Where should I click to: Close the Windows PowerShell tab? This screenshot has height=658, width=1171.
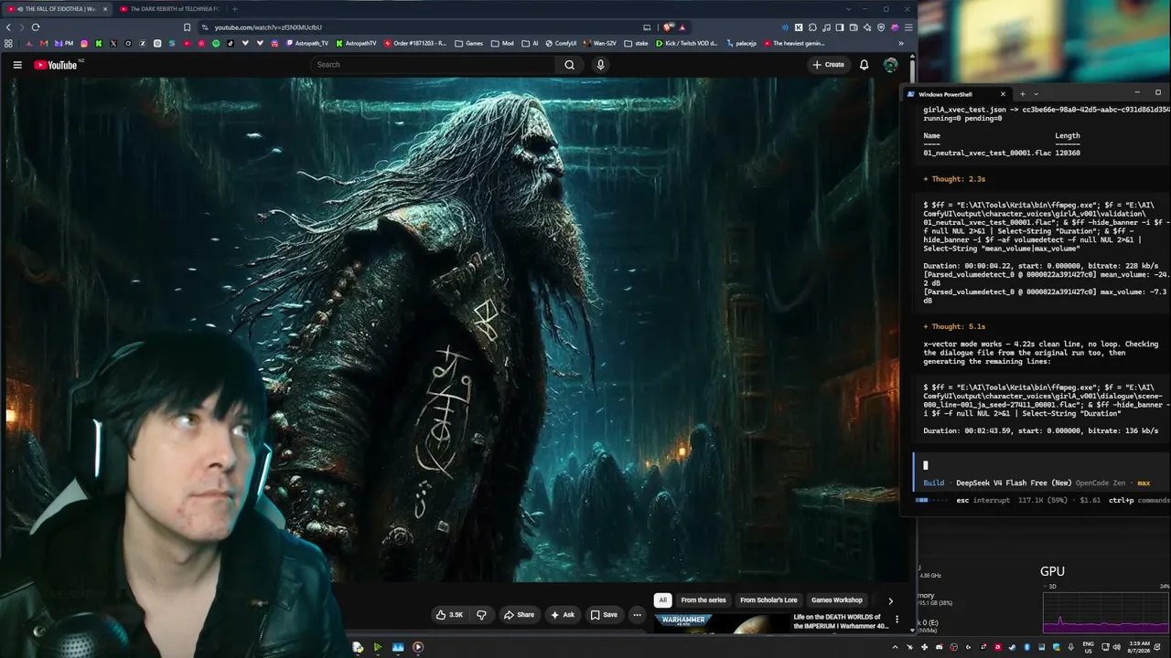(x=1003, y=93)
